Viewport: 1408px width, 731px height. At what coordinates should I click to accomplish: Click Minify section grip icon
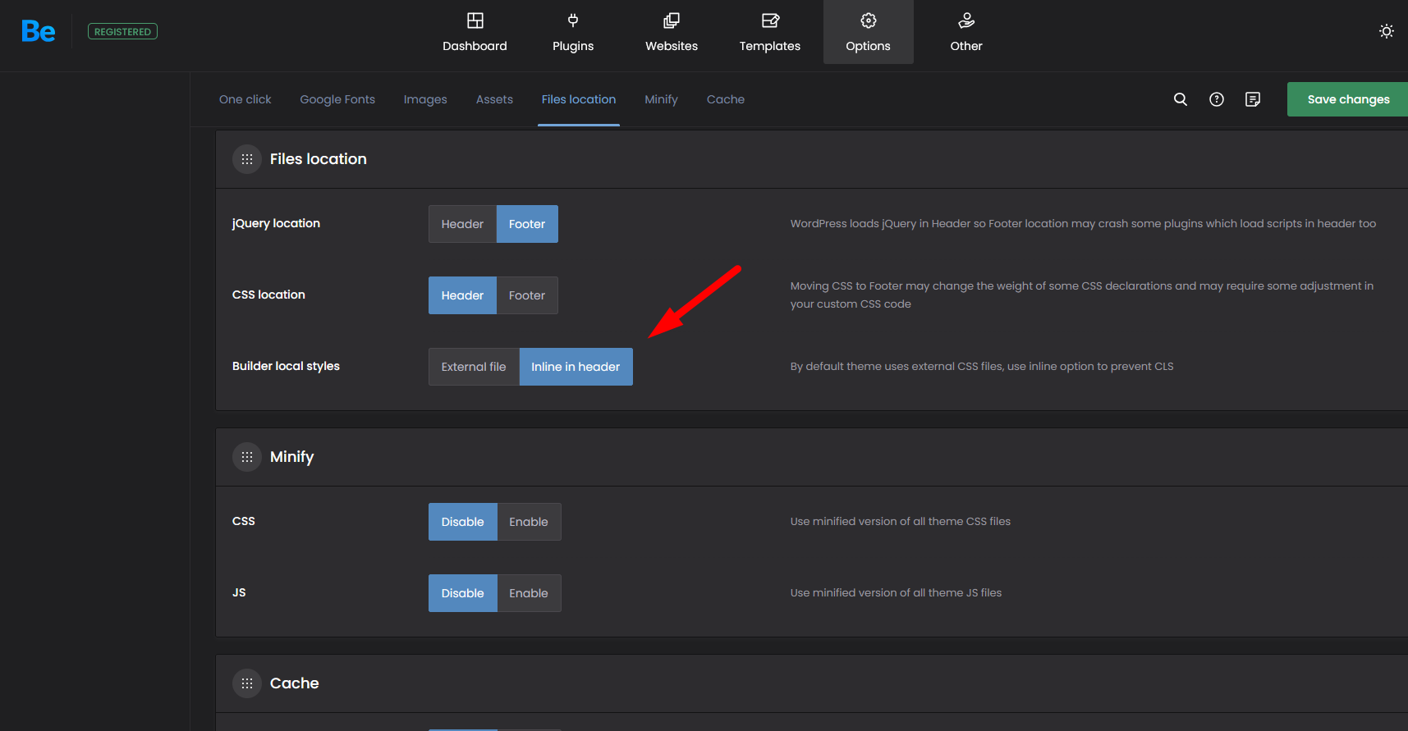247,457
